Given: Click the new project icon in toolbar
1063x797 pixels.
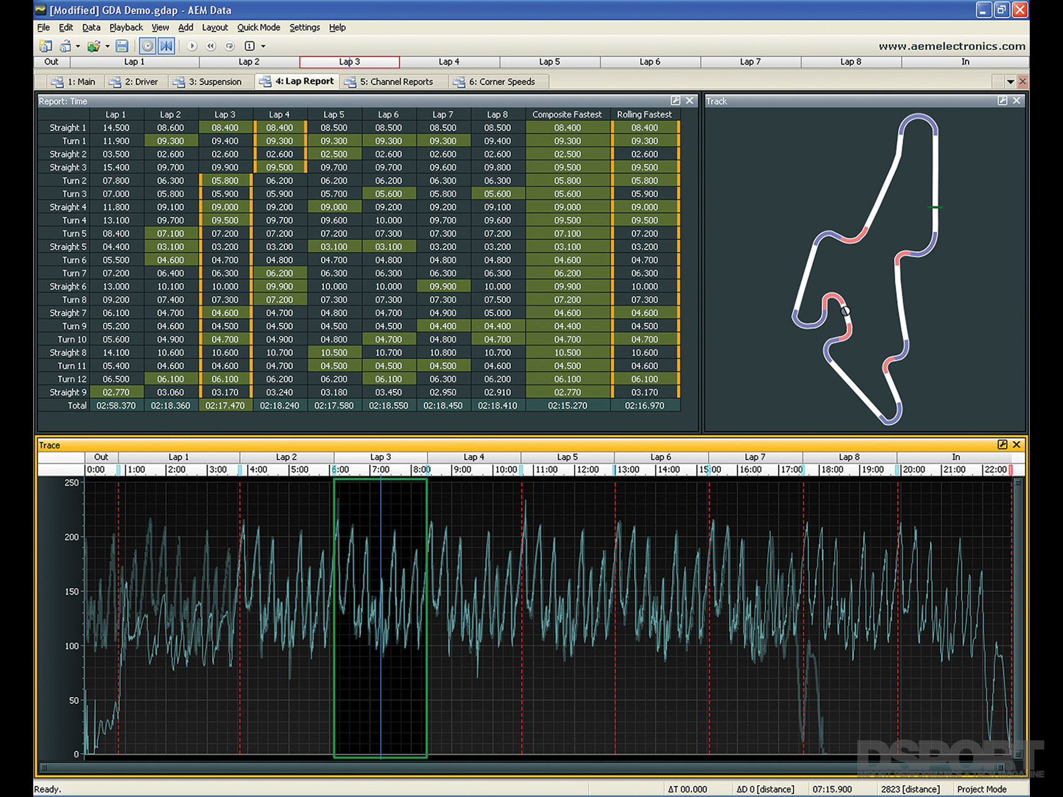Looking at the screenshot, I should click(x=45, y=46).
